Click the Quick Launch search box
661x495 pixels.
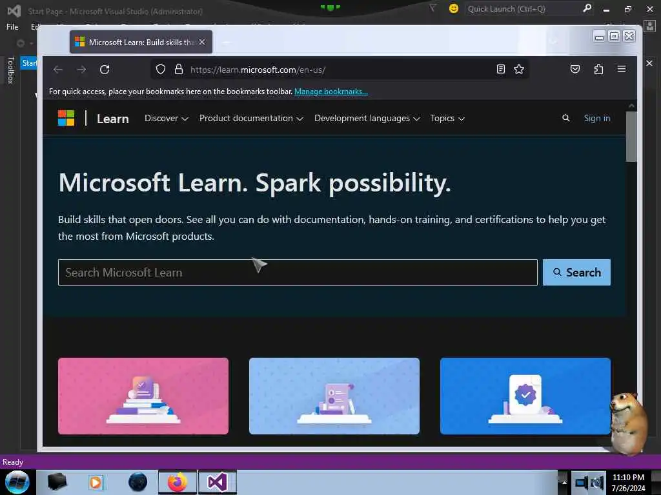click(x=523, y=8)
